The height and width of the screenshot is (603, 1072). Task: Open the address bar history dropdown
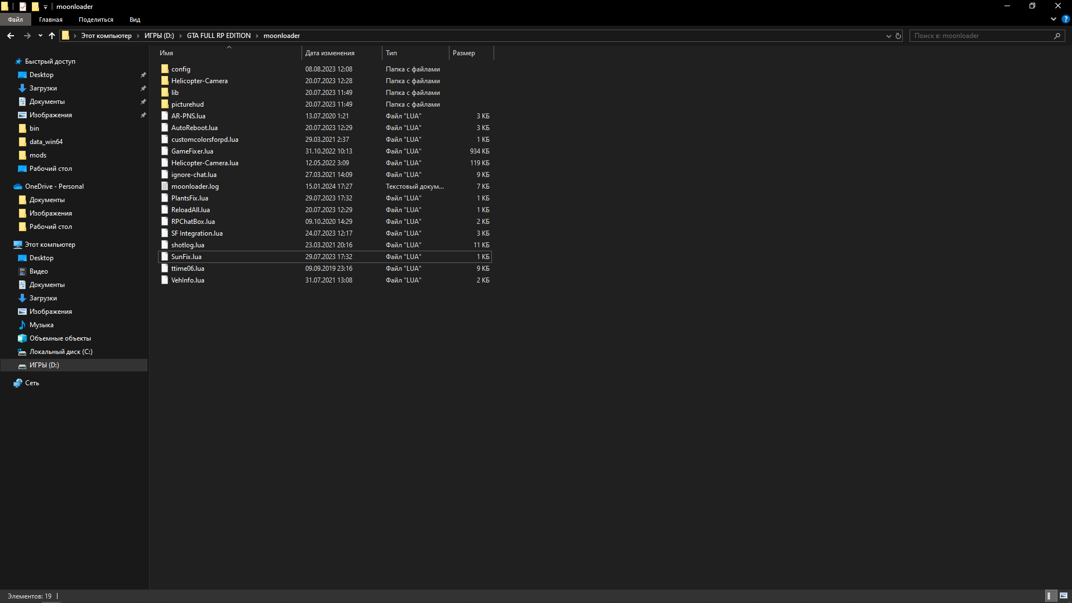(888, 36)
